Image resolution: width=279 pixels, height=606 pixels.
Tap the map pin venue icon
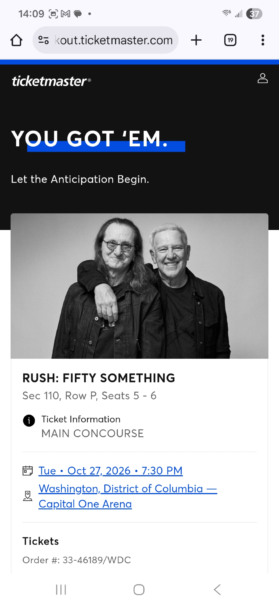coord(28,496)
